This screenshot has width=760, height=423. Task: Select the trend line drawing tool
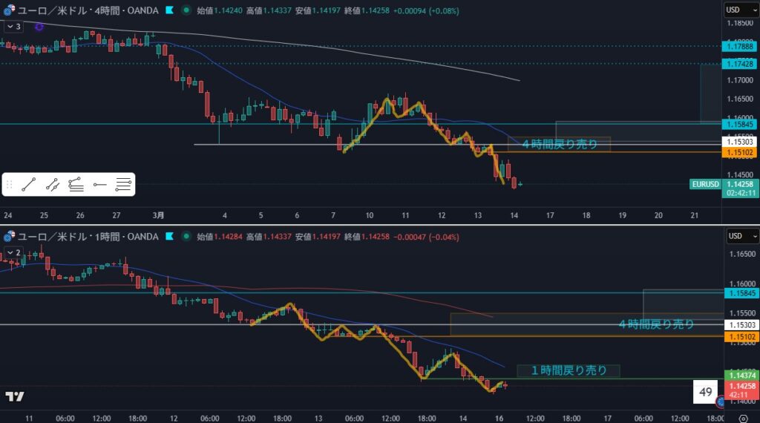[x=29, y=185]
